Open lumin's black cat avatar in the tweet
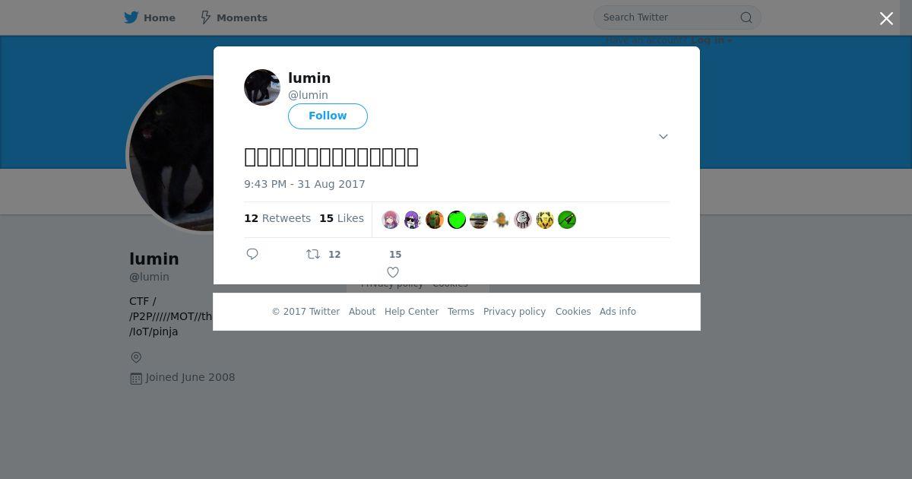 tap(262, 87)
